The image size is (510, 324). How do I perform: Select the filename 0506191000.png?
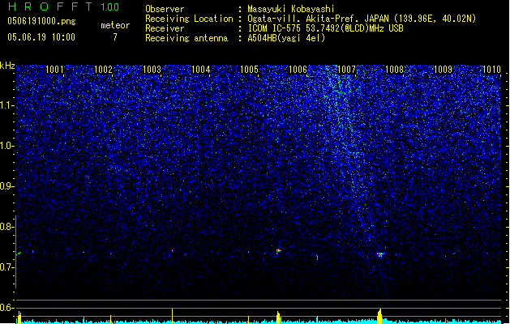pyautogui.click(x=41, y=21)
